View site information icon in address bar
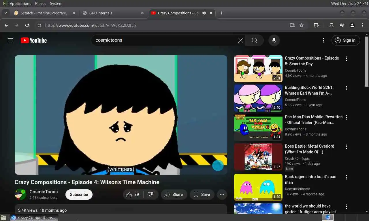The height and width of the screenshot is (221, 369). coord(39,25)
